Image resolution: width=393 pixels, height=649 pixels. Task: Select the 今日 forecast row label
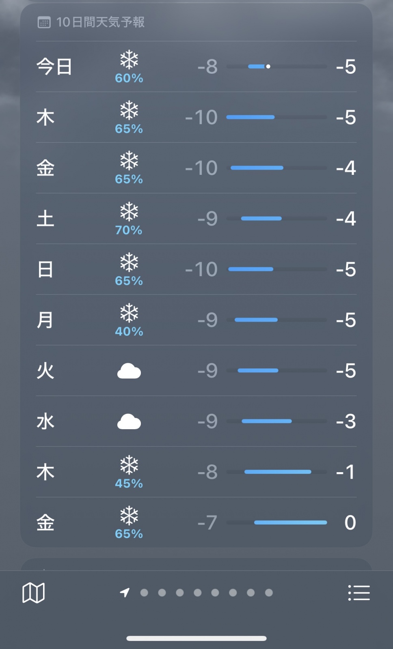point(54,67)
